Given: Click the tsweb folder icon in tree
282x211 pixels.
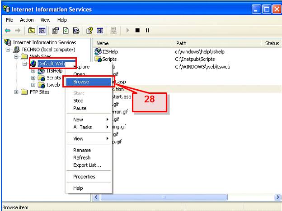Looking at the screenshot, I should tap(42, 85).
